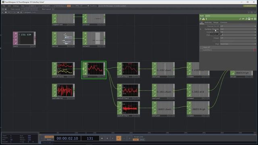
Task: Open the Dialogs menu
Action: 16,6
